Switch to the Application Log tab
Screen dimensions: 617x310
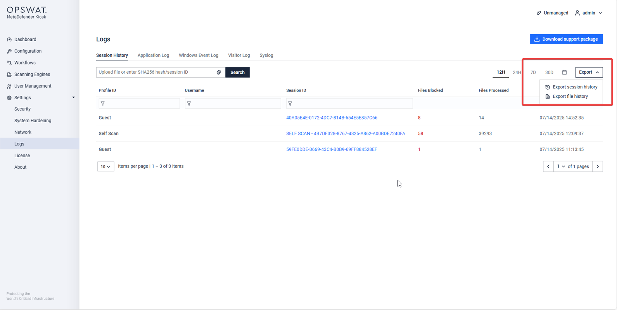(153, 55)
